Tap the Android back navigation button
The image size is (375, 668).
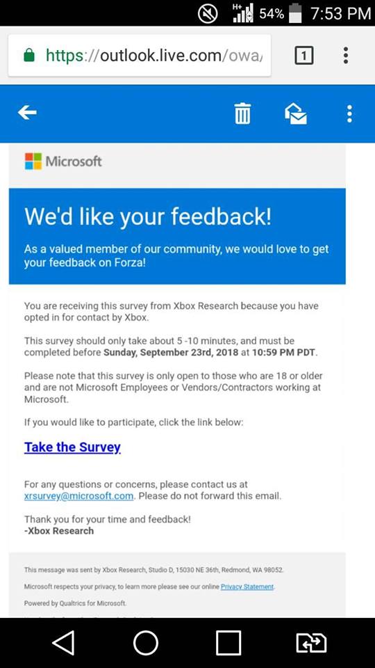pyautogui.click(x=63, y=642)
